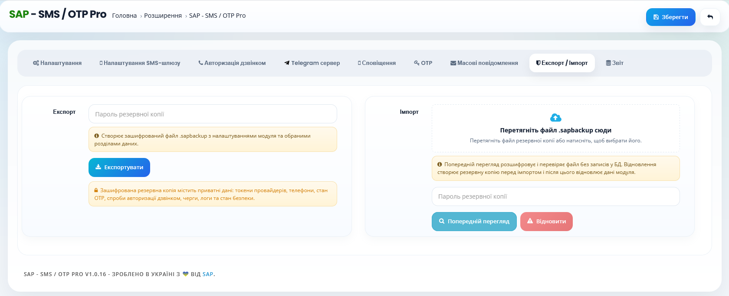Click the database icon on Звіт tab

click(608, 63)
